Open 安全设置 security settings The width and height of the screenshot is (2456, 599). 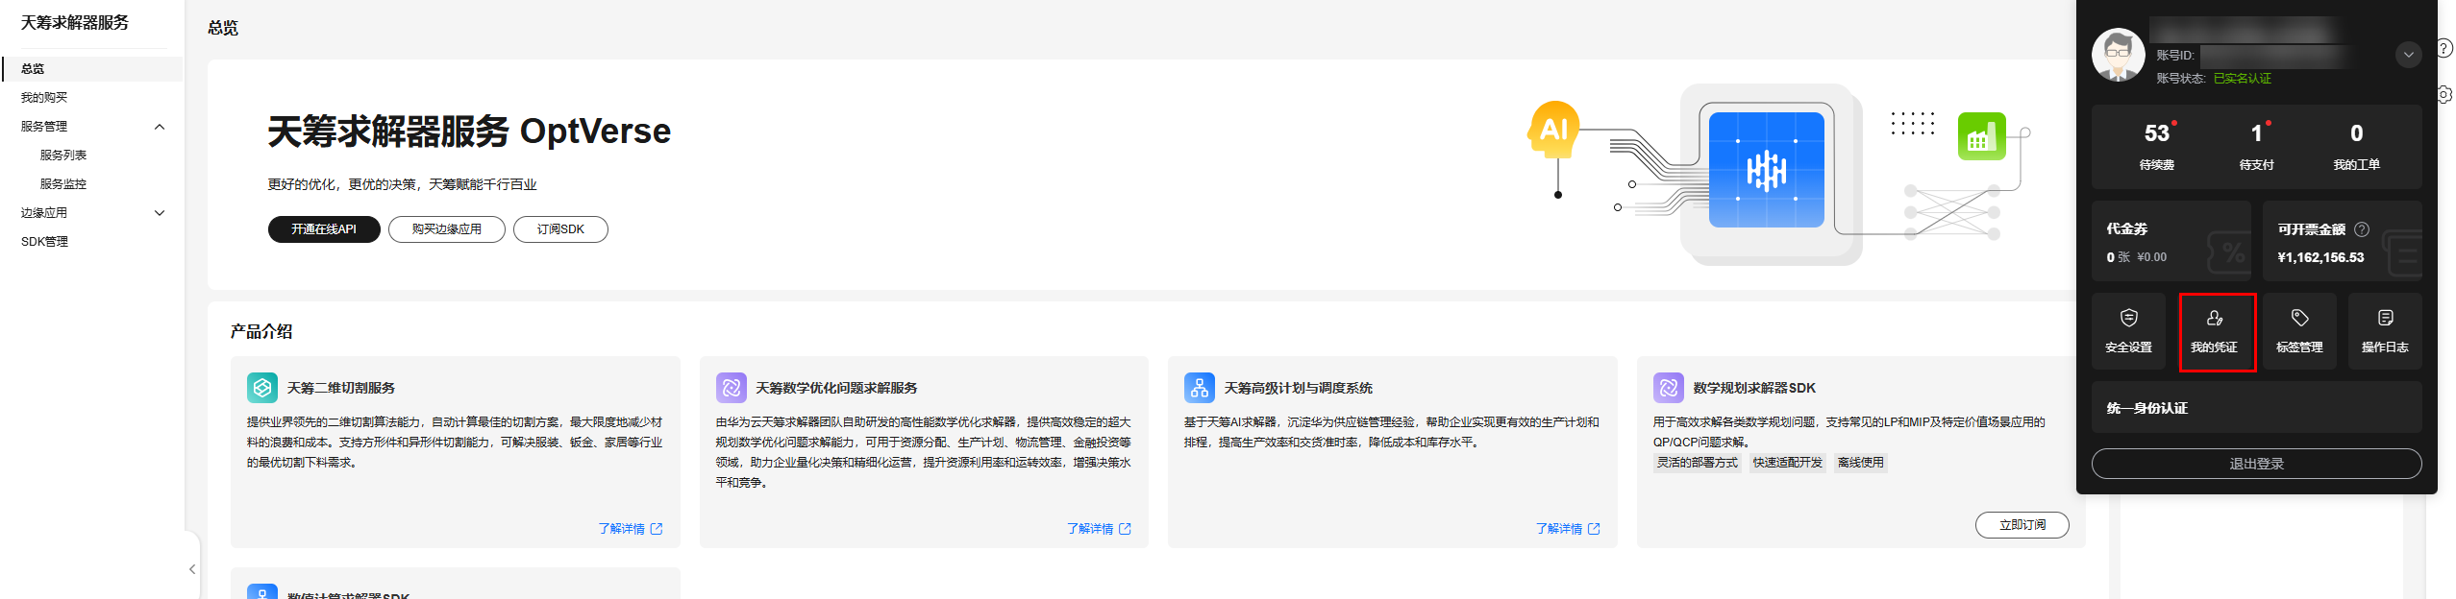(x=2128, y=331)
